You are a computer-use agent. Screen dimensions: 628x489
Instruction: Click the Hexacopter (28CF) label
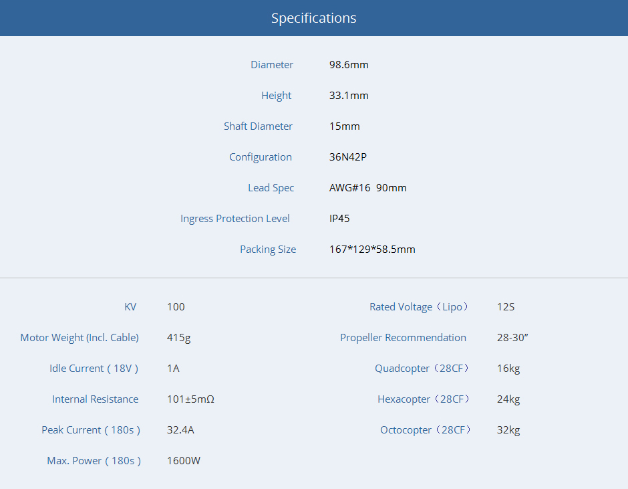pos(424,399)
